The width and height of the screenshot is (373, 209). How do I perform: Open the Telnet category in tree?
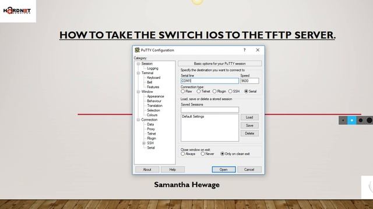(x=152, y=134)
